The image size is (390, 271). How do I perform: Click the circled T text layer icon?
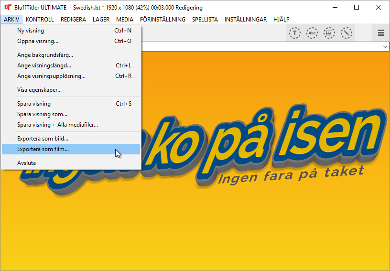pos(296,33)
